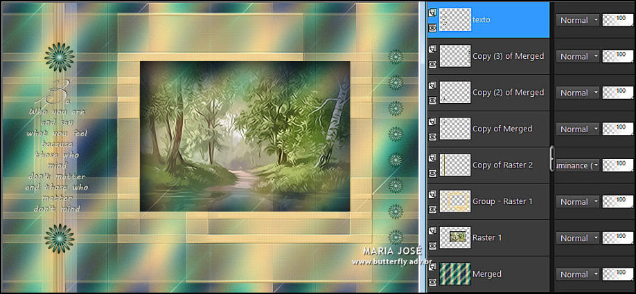Click the layer type icon of texto layer

(432, 13)
